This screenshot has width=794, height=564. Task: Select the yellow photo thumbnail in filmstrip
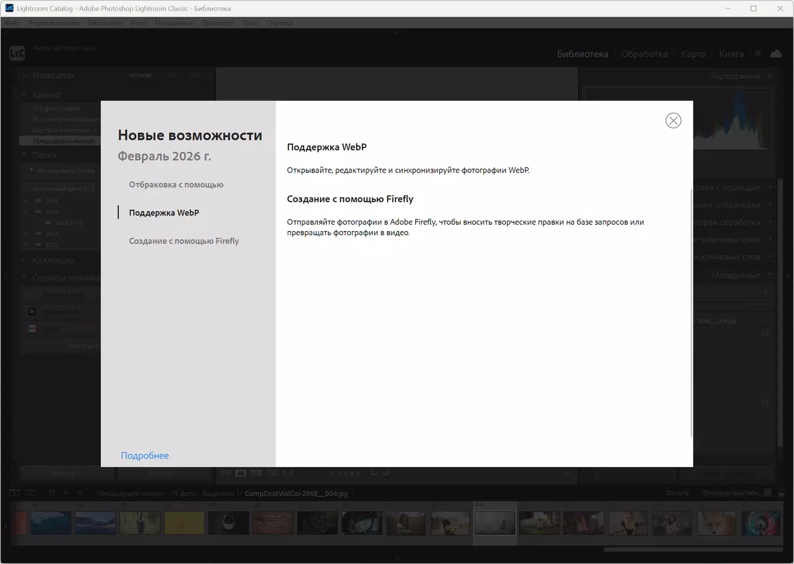[x=184, y=523]
